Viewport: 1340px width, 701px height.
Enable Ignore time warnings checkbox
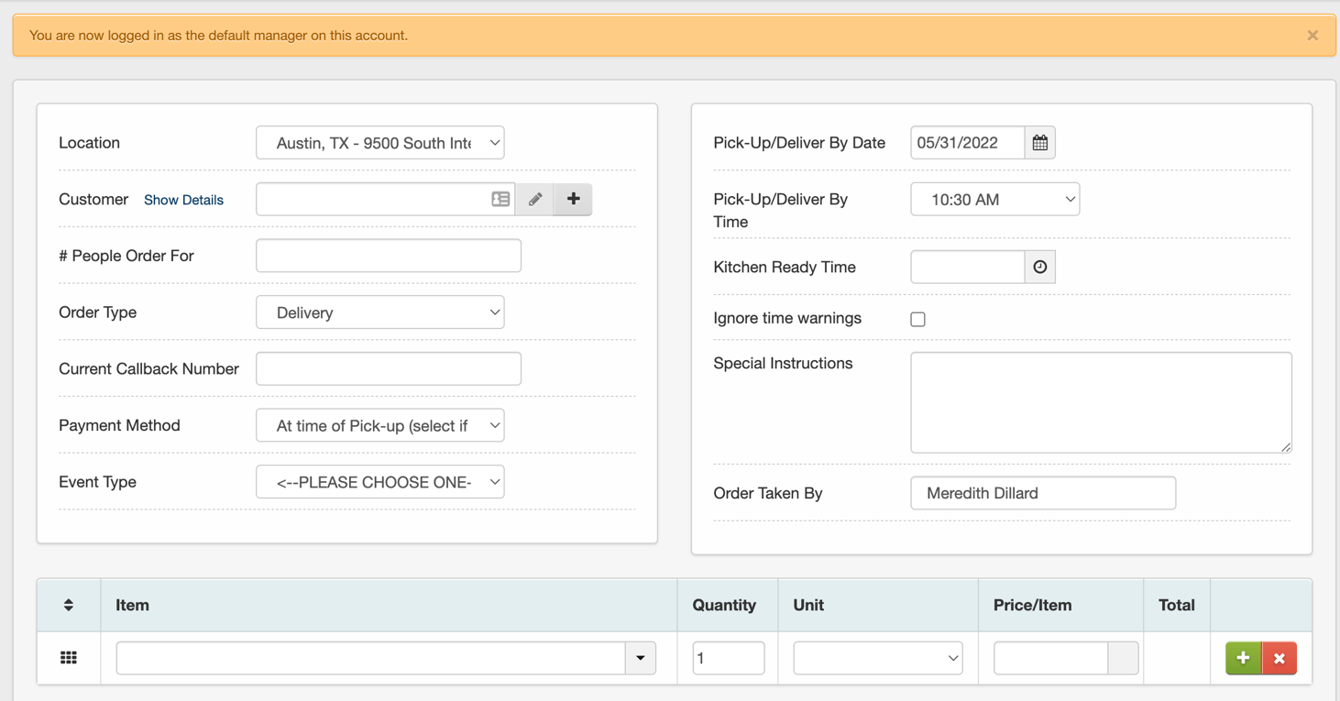pyautogui.click(x=917, y=319)
